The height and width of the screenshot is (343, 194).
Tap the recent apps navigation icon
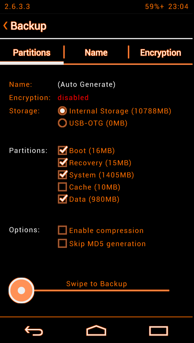(158, 331)
